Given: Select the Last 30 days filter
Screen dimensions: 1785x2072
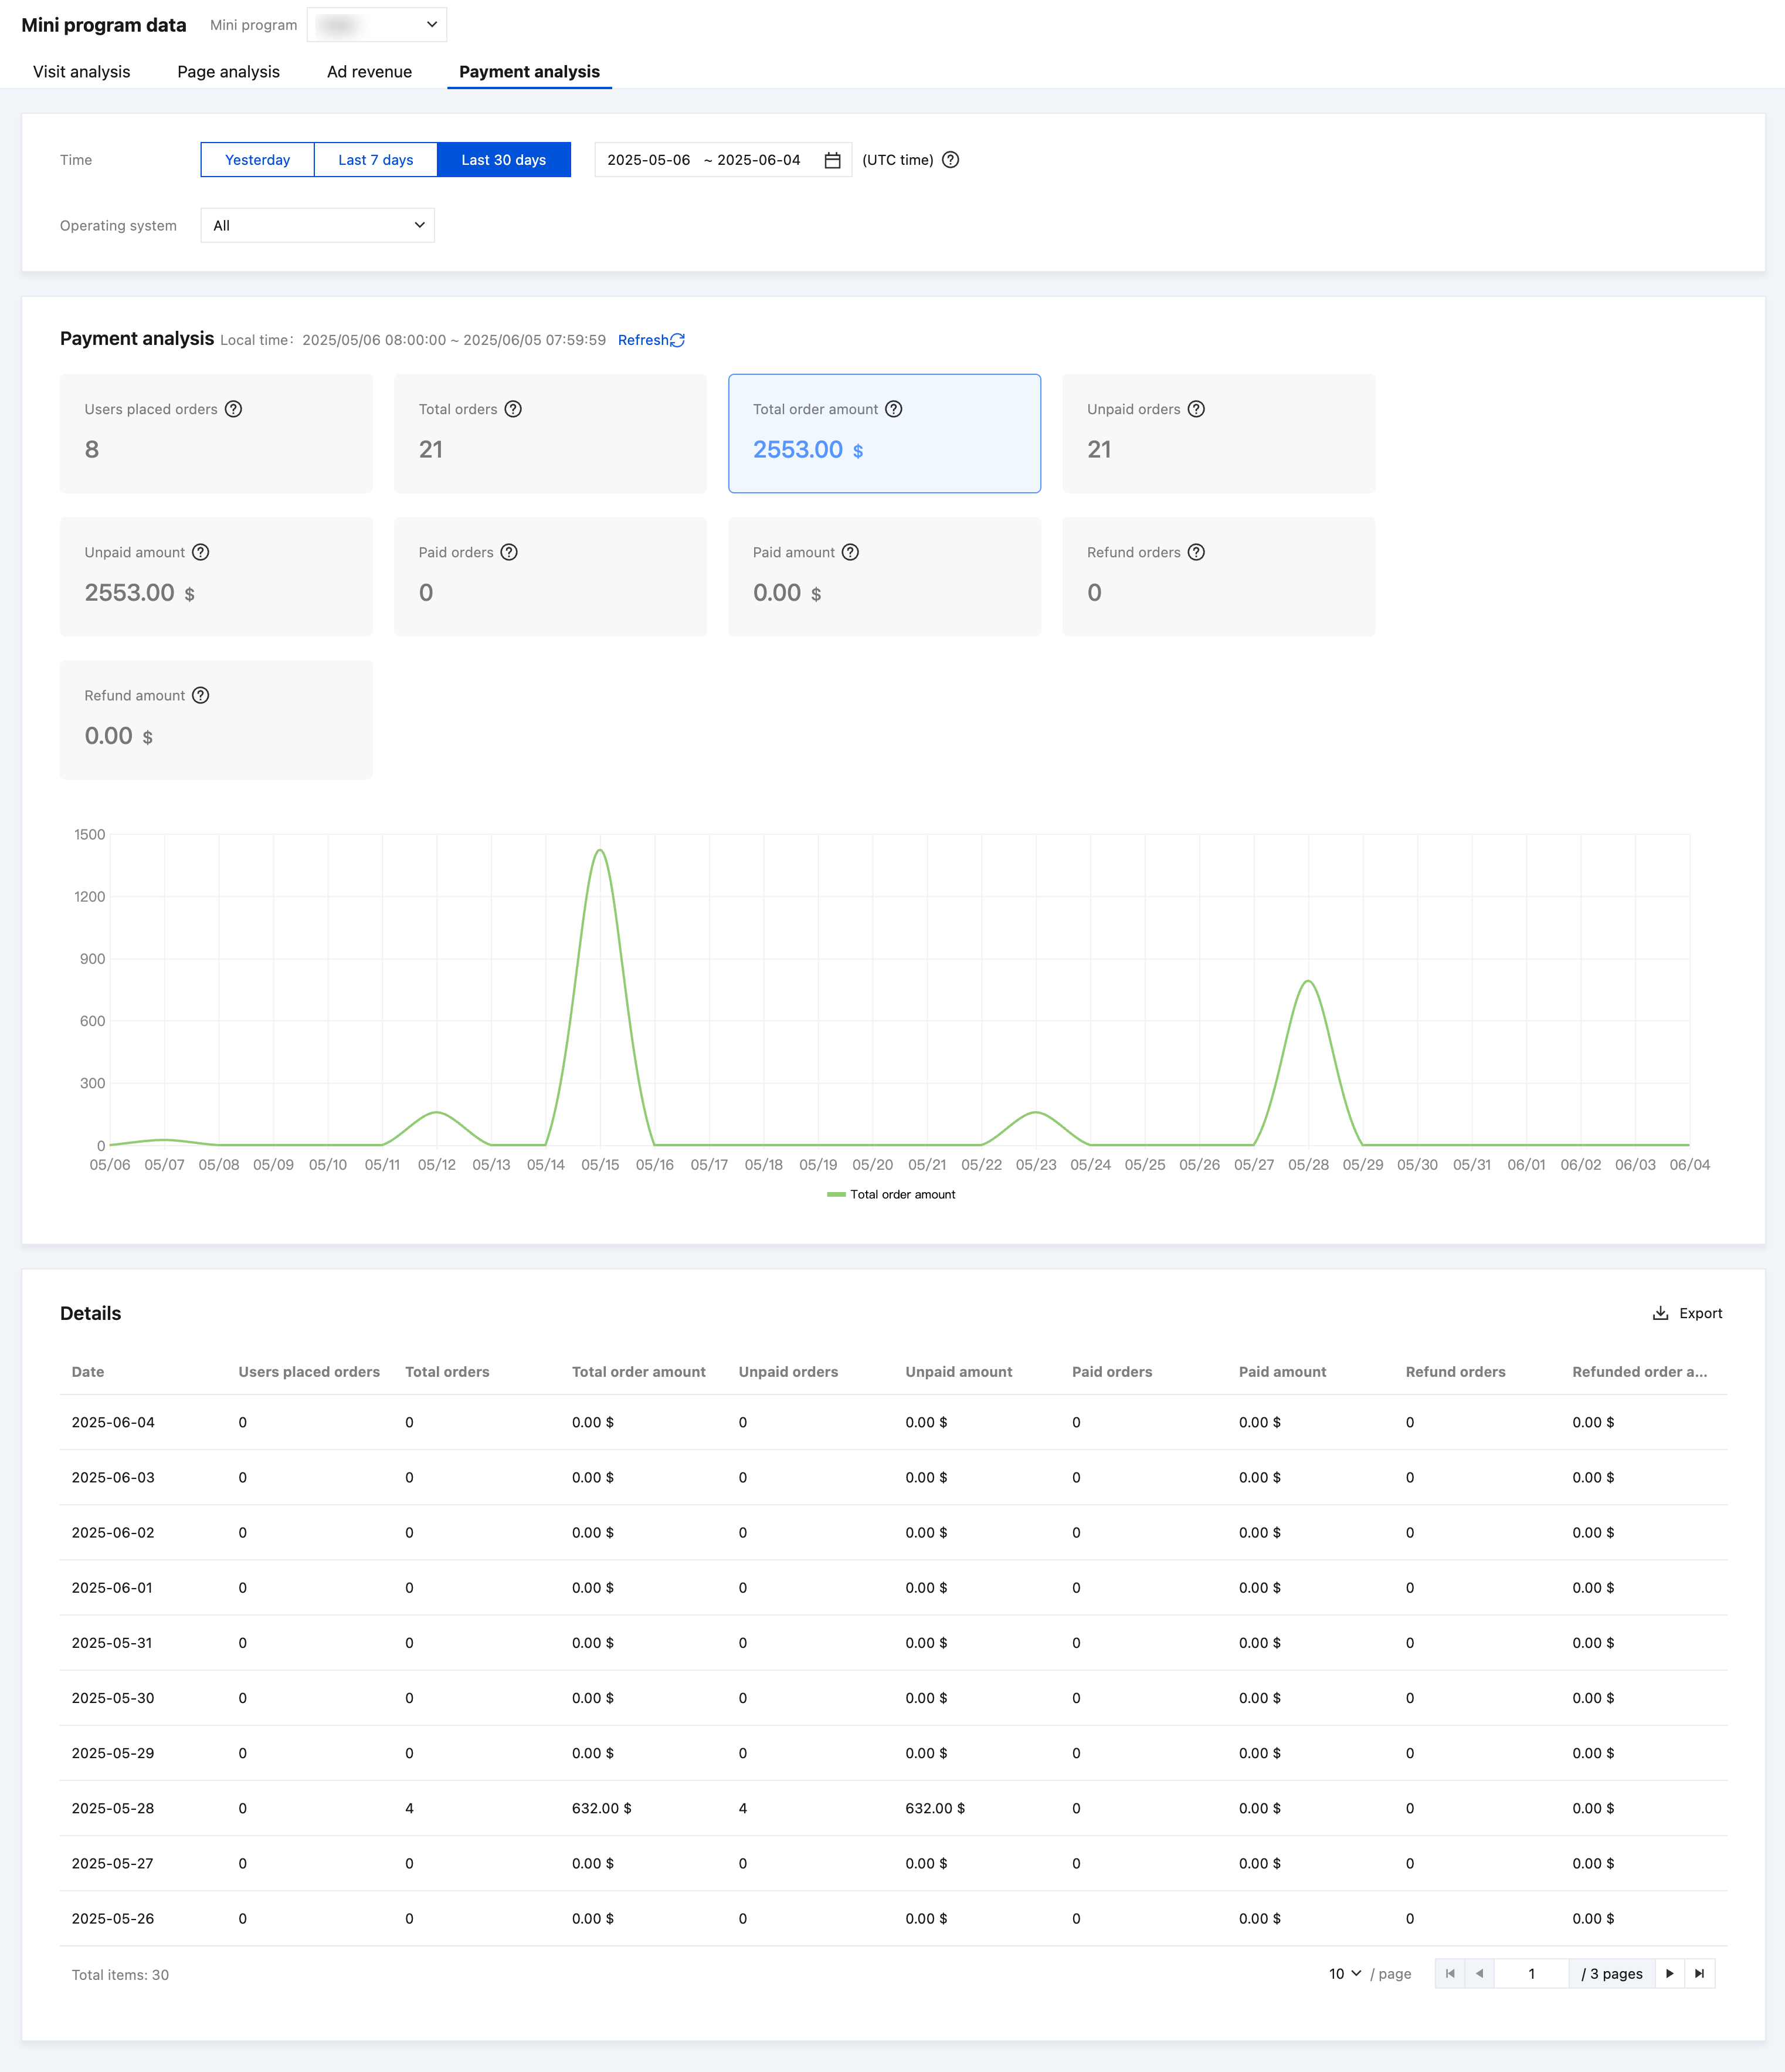Looking at the screenshot, I should [503, 160].
